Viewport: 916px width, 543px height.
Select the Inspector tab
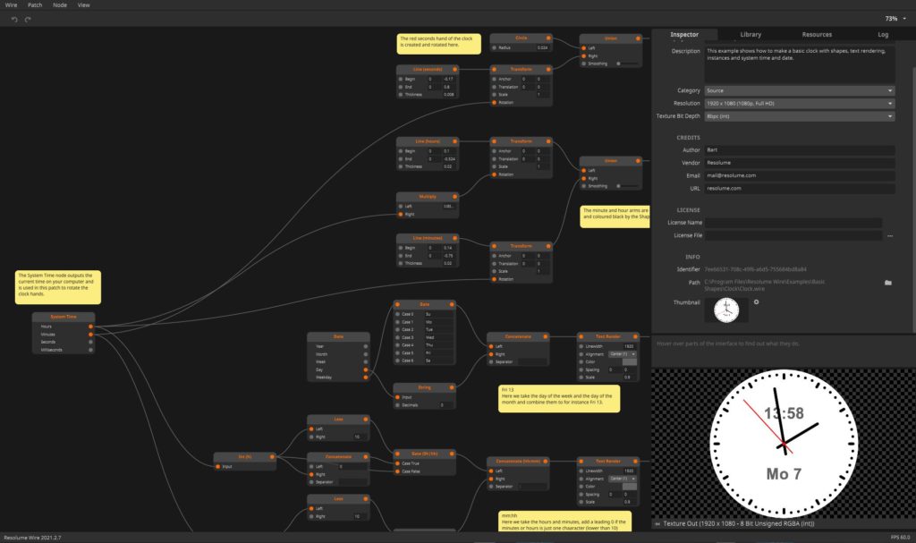coord(684,35)
